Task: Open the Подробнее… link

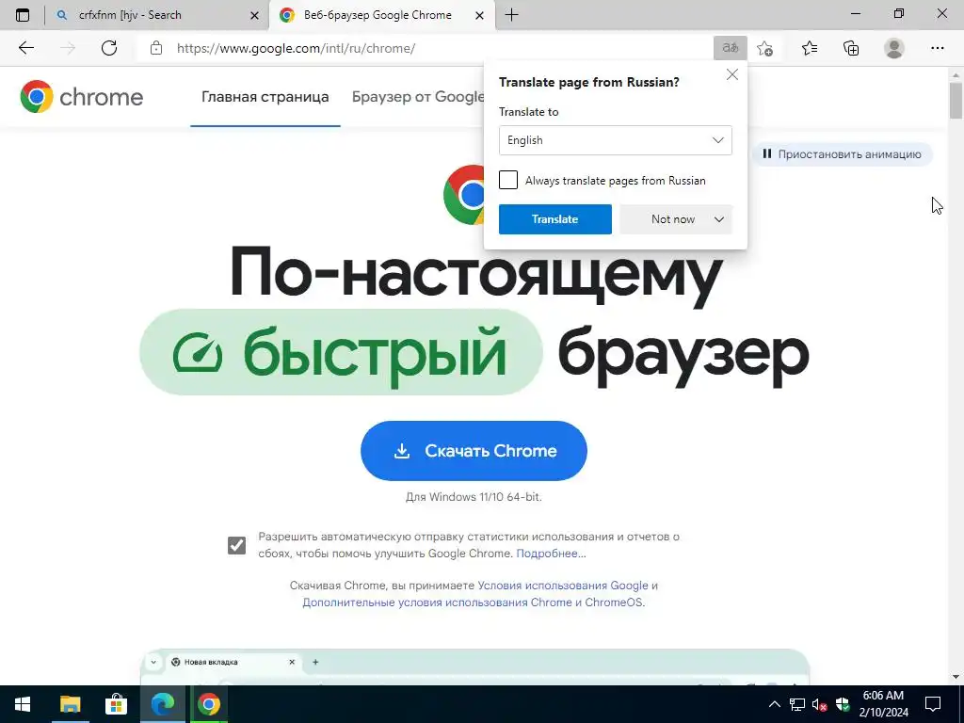Action: tap(551, 554)
